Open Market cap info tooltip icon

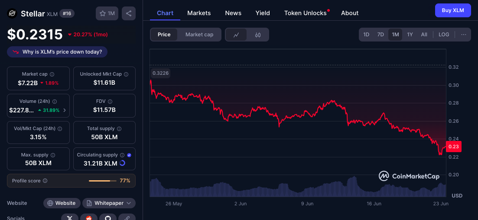point(52,74)
